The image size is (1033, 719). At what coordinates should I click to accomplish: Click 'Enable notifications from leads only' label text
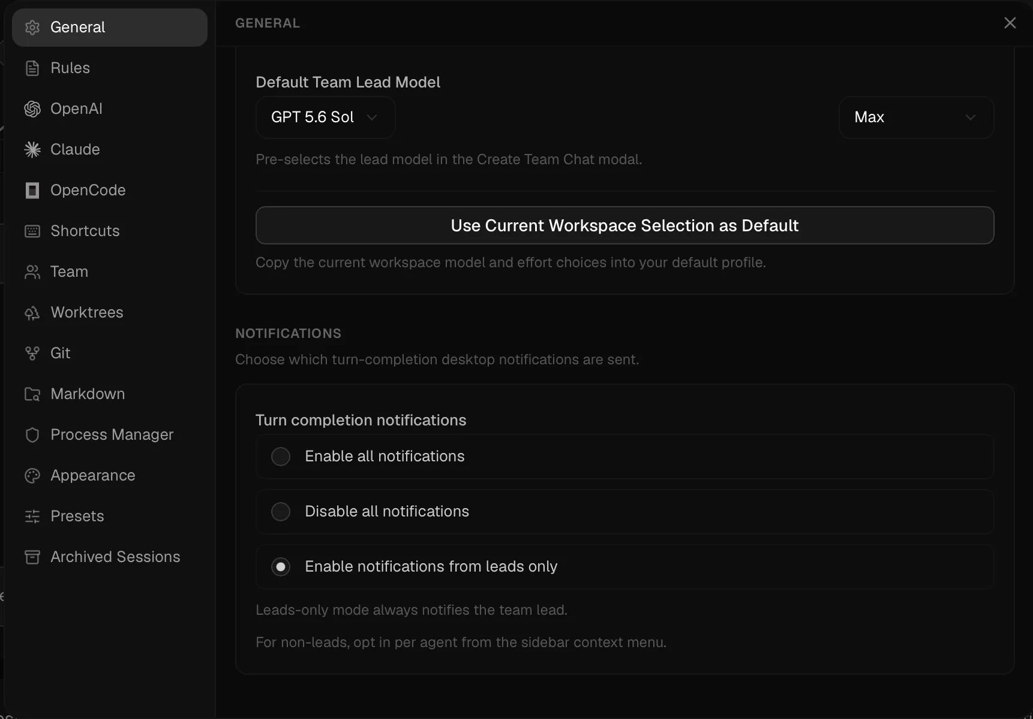pyautogui.click(x=431, y=567)
